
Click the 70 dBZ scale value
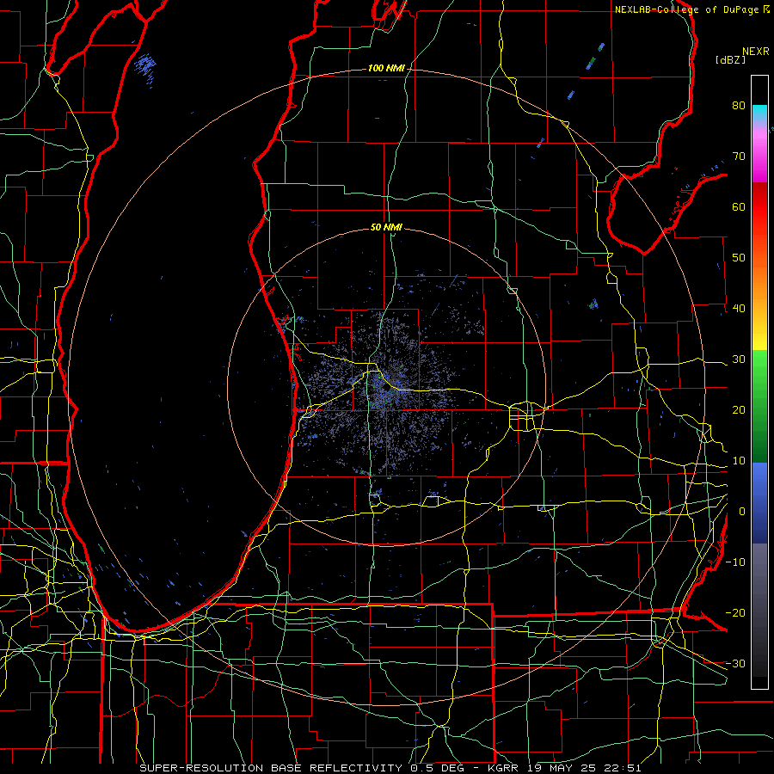[x=739, y=157]
